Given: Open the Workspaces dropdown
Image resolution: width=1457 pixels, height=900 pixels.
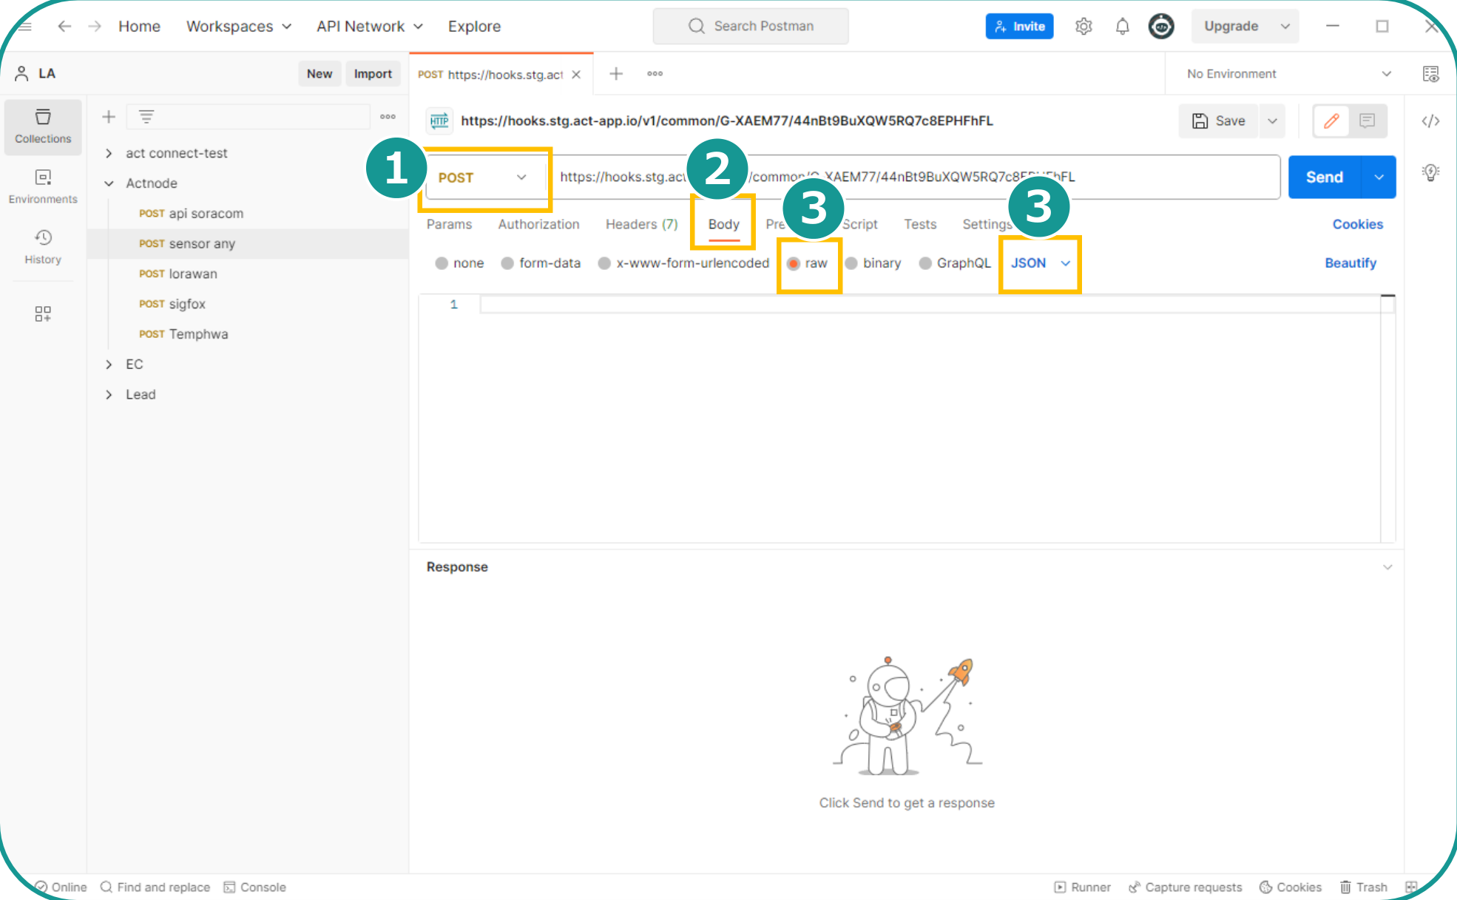Looking at the screenshot, I should [x=239, y=26].
